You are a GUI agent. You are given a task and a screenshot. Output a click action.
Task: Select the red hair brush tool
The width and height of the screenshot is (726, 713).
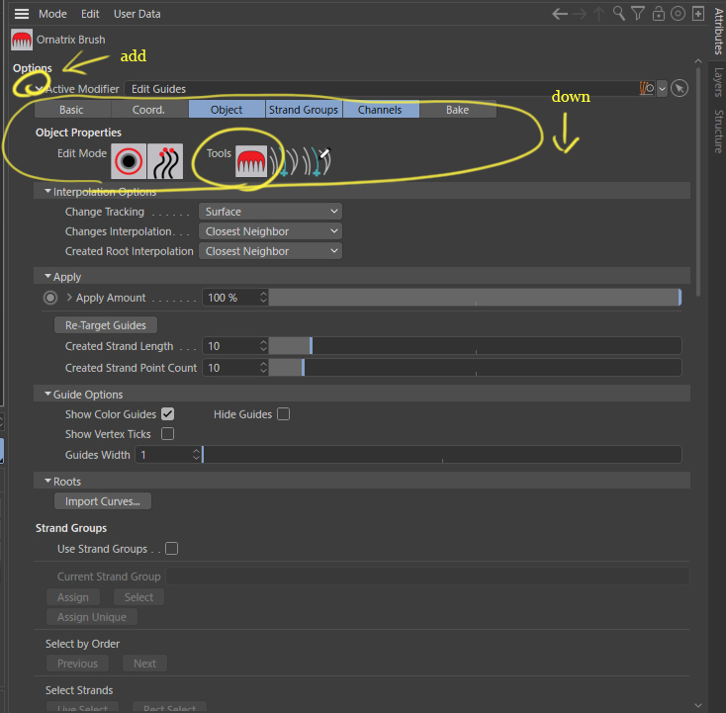pos(252,160)
